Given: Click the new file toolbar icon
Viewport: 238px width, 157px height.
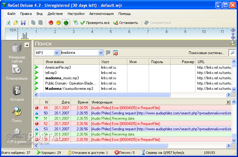Looking at the screenshot, I should [x=8, y=23].
